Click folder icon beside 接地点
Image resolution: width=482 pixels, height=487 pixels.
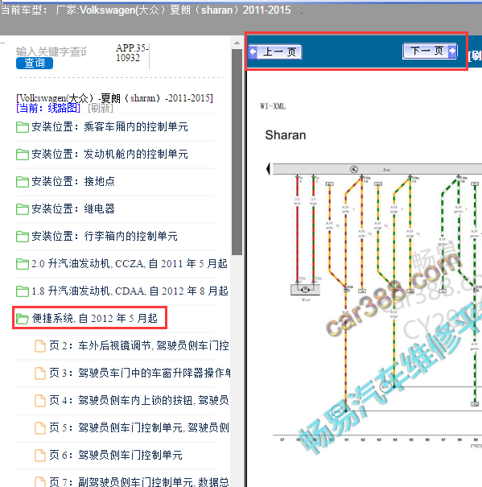tap(23, 182)
